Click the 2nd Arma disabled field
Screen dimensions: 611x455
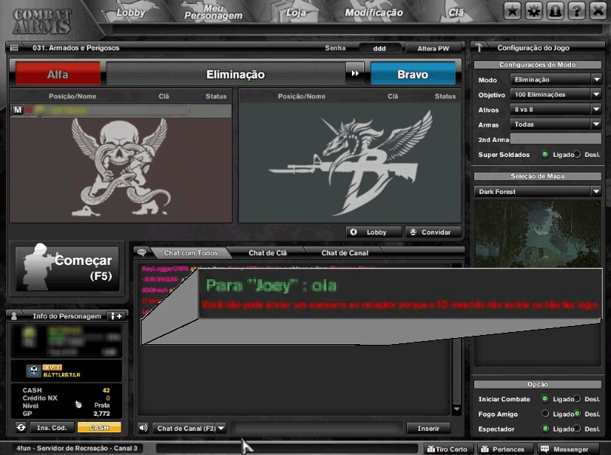click(556, 139)
